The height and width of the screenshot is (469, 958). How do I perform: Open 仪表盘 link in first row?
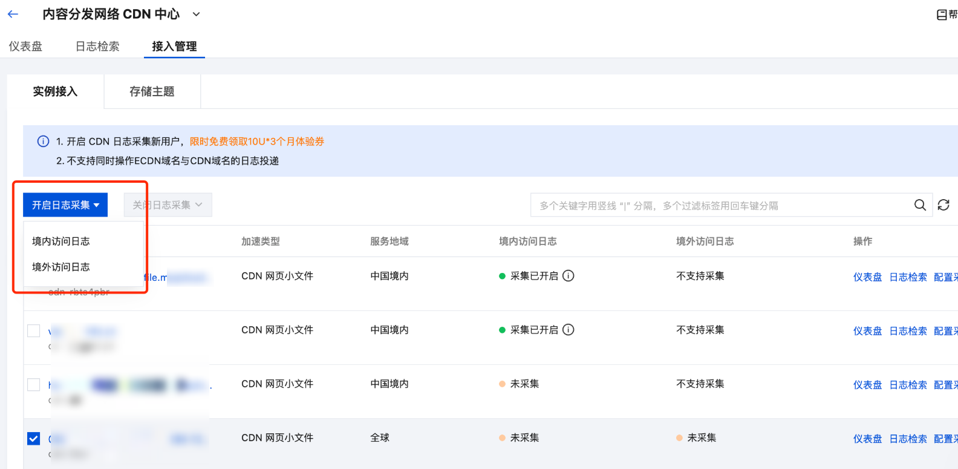867,277
